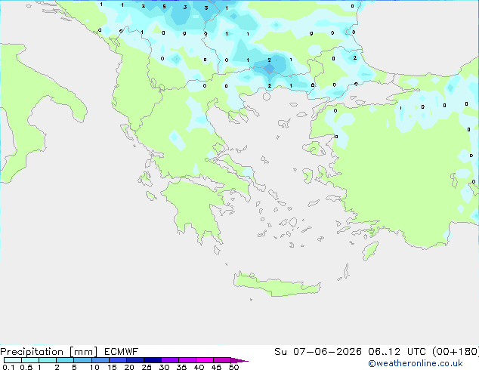This screenshot has height=370, width=479.
Task: Click the above-50 arrow tip of legend
Action: (x=239, y=360)
